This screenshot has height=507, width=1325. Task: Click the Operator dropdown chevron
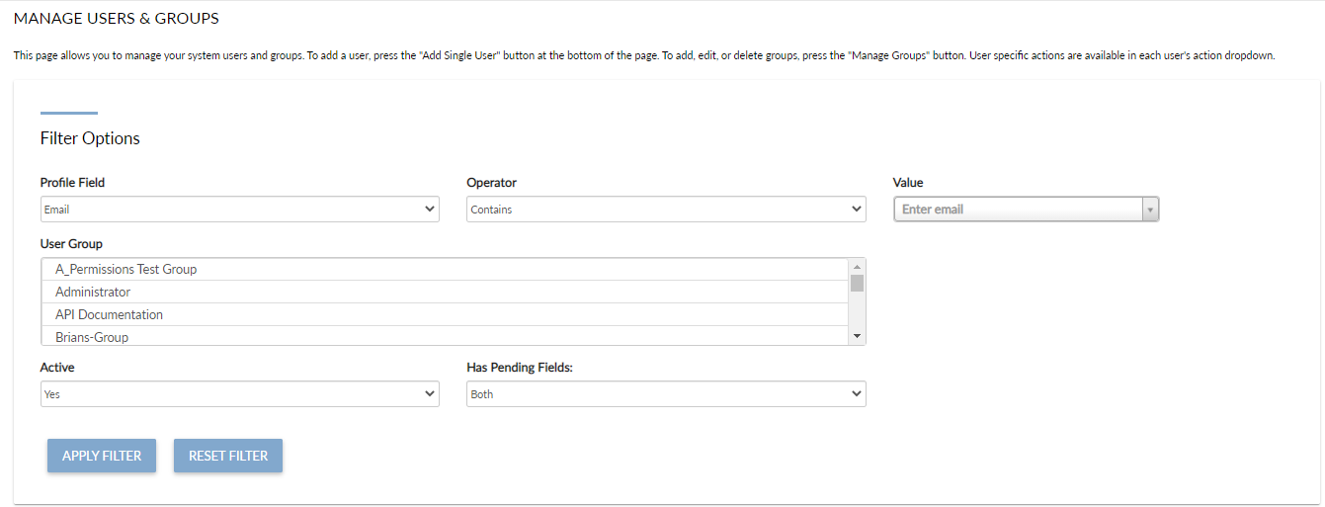(x=856, y=210)
